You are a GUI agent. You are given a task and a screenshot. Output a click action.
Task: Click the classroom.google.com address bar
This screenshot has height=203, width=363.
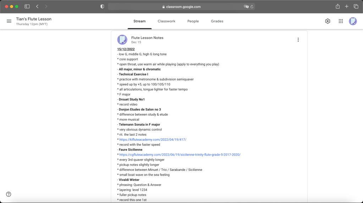(181, 7)
